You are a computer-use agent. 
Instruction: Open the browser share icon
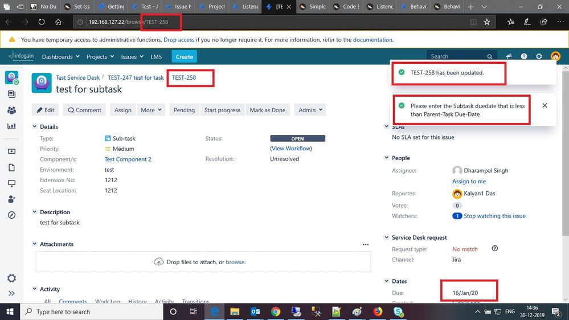pyautogui.click(x=543, y=22)
